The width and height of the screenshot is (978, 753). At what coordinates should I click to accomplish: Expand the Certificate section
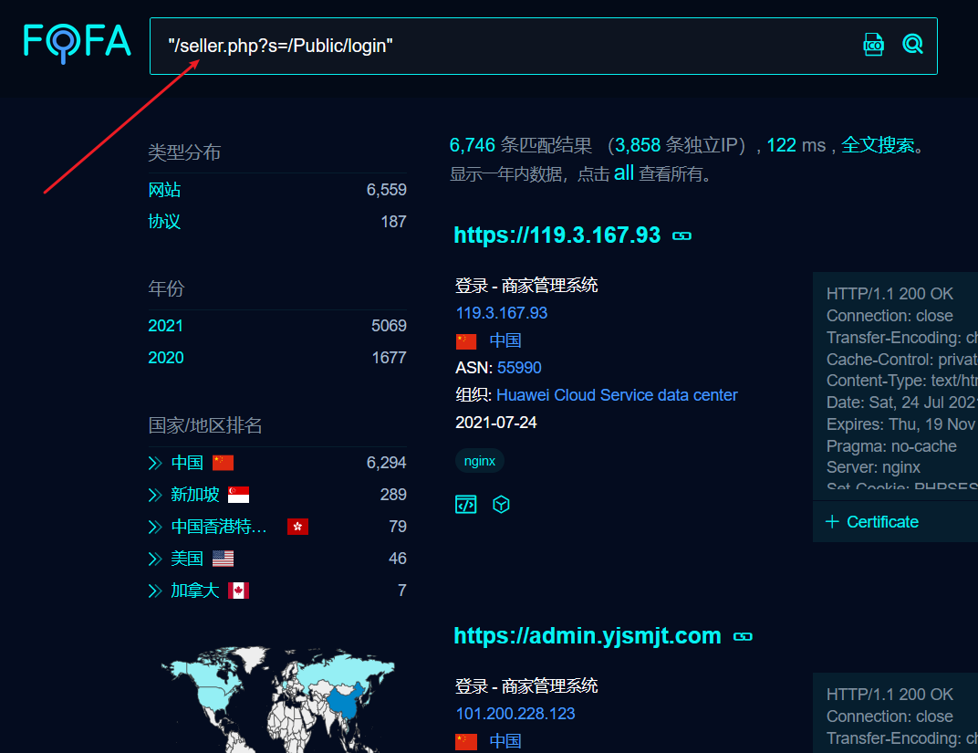tap(872, 522)
